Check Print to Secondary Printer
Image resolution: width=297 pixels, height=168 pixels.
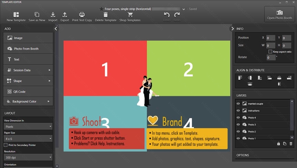tap(6, 145)
